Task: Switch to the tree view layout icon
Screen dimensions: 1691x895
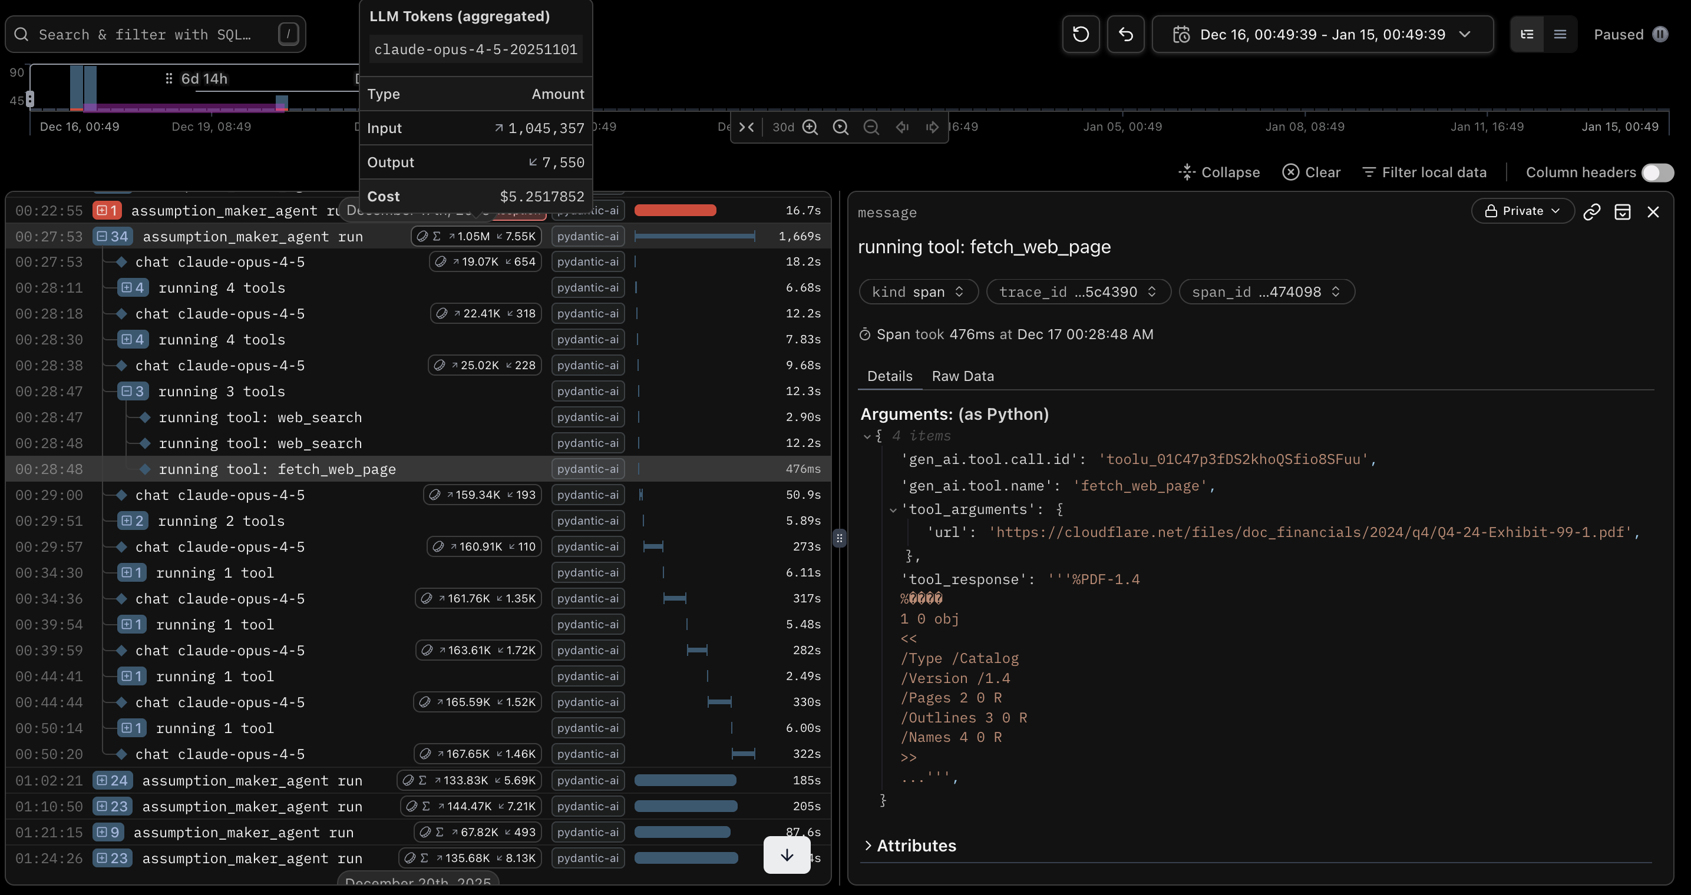Action: point(1527,34)
